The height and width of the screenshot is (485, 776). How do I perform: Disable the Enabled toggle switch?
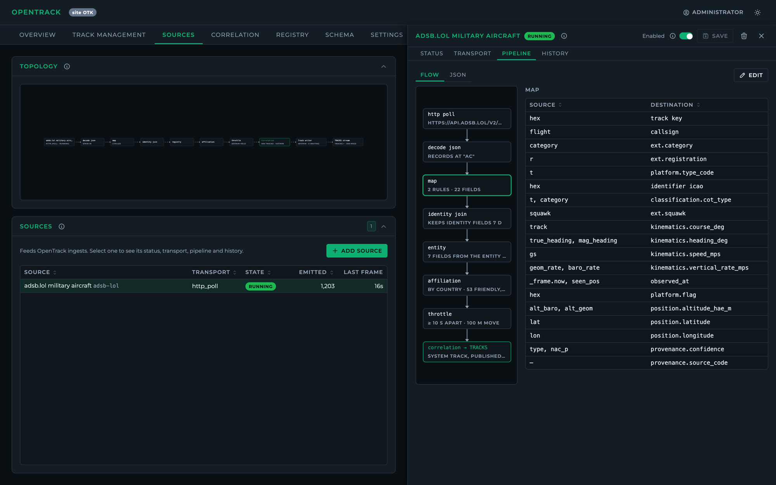click(686, 36)
